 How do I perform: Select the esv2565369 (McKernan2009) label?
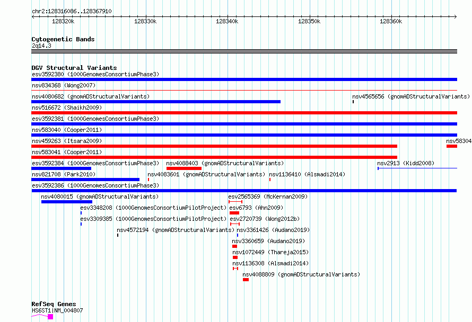[268, 196]
